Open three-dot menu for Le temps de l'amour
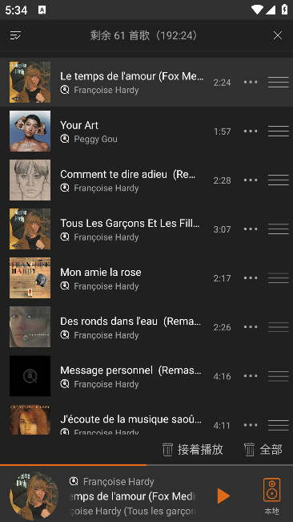Viewport: 293px width, 522px height. coord(251,83)
